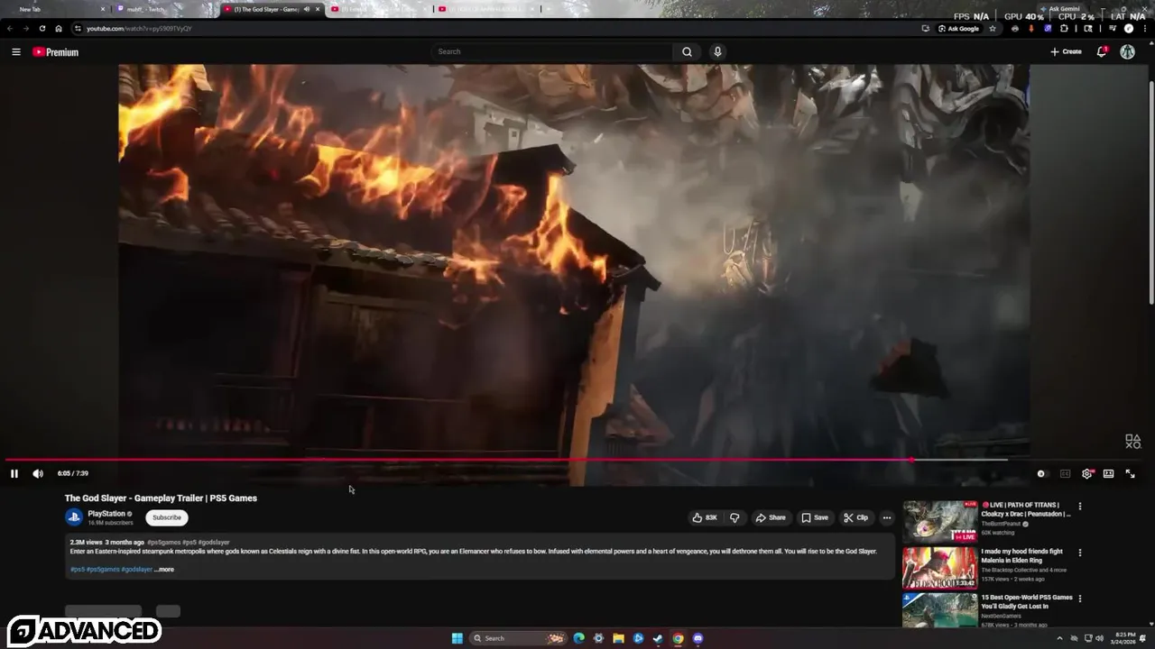The image size is (1155, 649).
Task: Like the video (83K)
Action: pos(704,517)
